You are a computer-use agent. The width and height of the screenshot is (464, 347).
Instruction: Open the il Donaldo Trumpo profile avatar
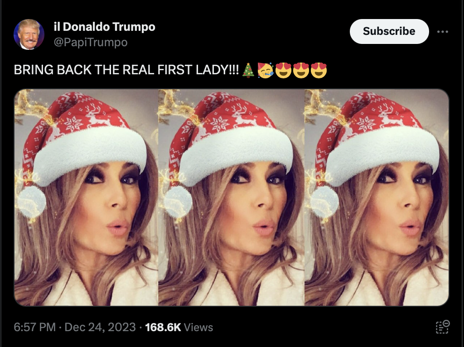(29, 34)
